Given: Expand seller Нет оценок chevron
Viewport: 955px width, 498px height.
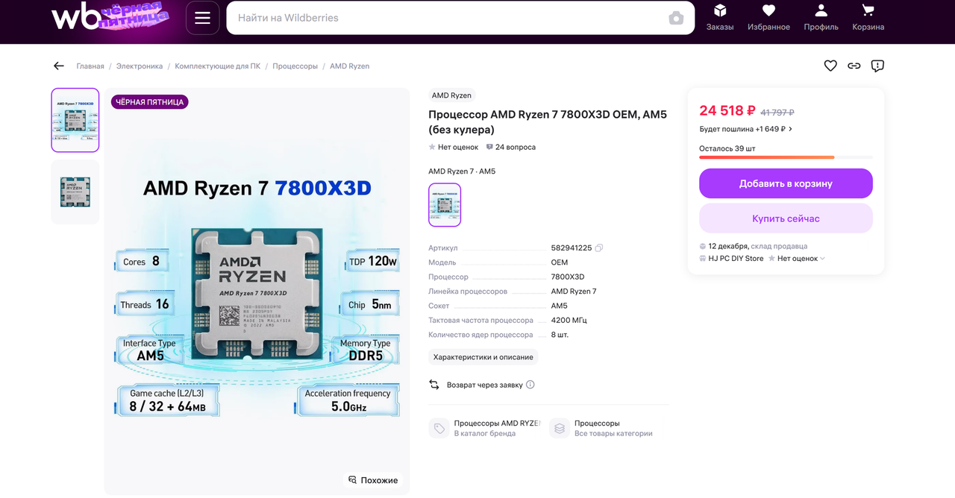Looking at the screenshot, I should pos(822,259).
